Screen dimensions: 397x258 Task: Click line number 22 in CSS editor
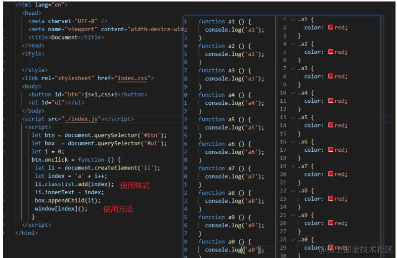coord(283,191)
